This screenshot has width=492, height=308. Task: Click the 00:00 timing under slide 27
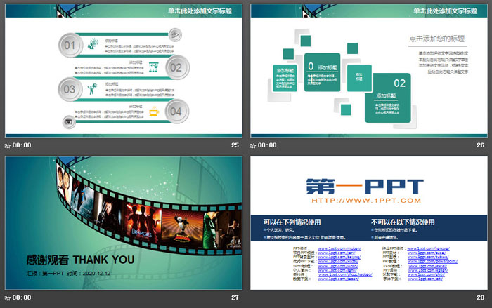tap(22, 297)
